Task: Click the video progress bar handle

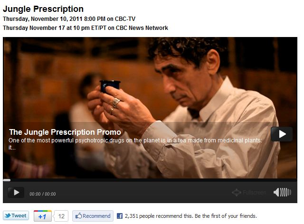Action: (7, 180)
